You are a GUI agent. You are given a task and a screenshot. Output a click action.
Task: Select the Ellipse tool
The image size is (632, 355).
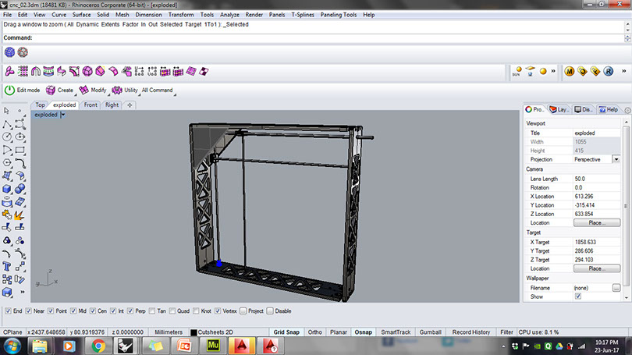[20, 137]
